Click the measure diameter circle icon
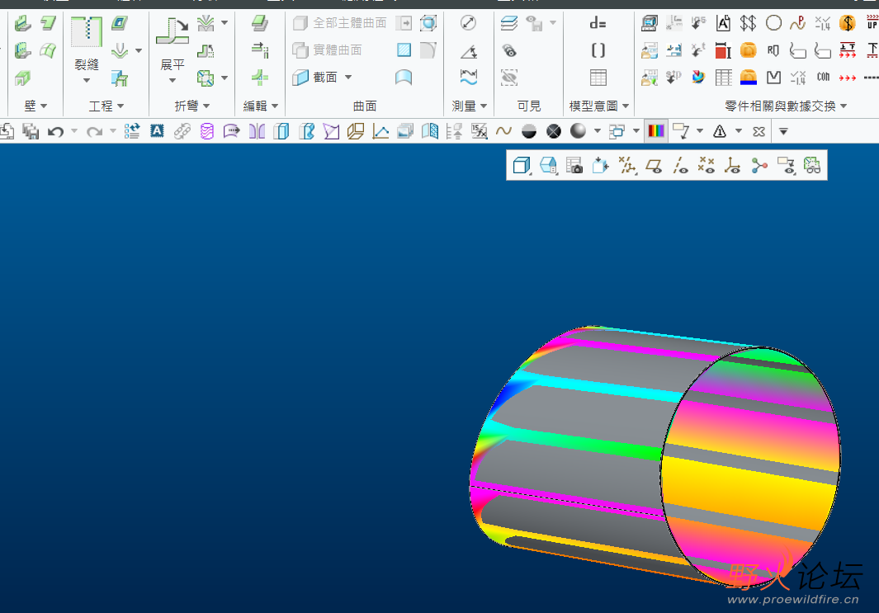 [x=468, y=23]
